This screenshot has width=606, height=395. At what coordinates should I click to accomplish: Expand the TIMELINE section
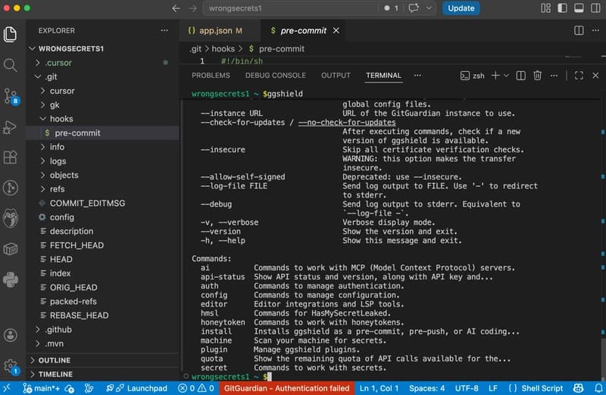click(103, 374)
